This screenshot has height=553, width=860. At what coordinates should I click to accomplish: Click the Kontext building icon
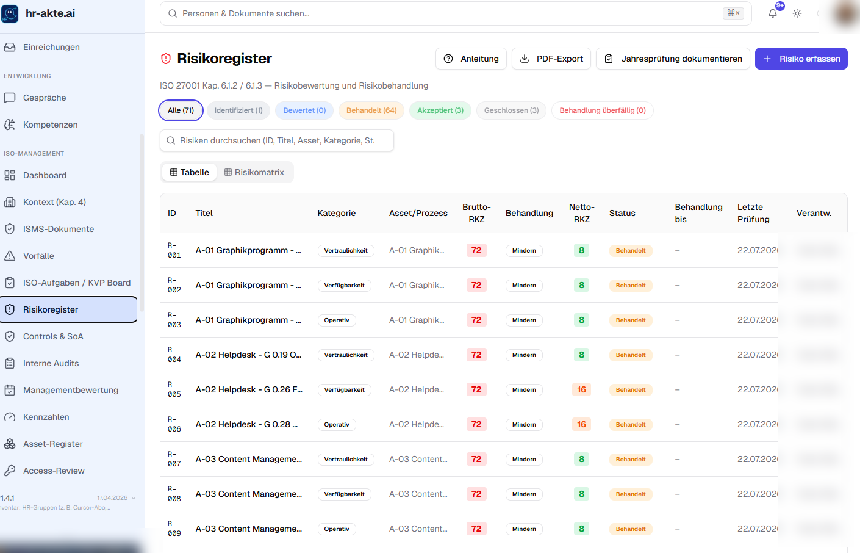(x=10, y=202)
